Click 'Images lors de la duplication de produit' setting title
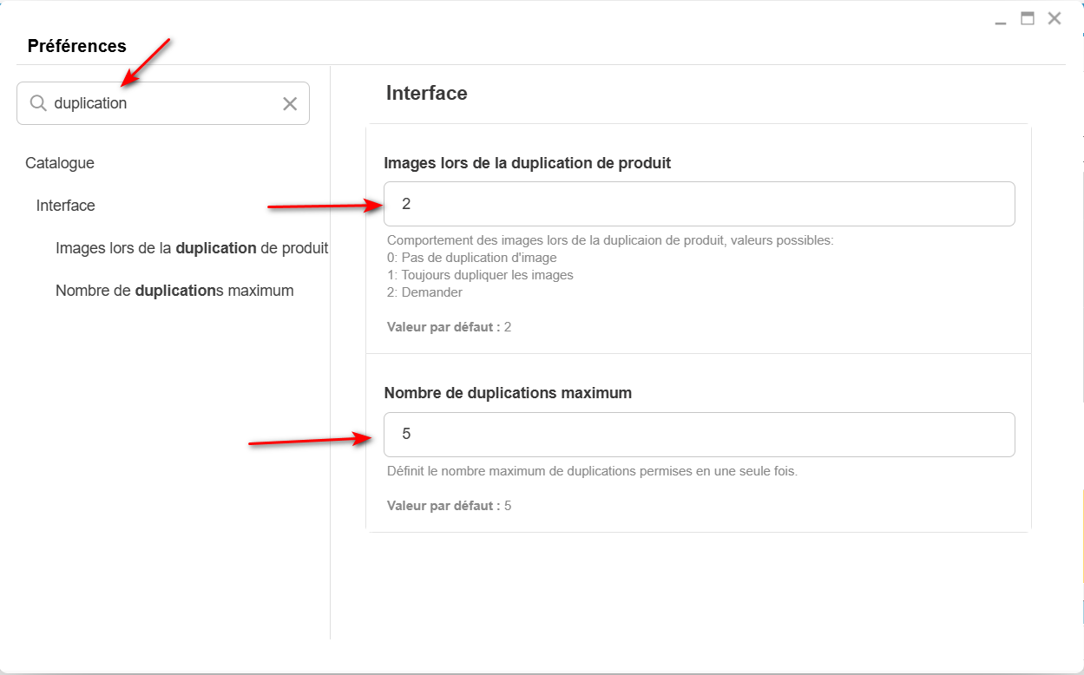The width and height of the screenshot is (1084, 675). [x=527, y=163]
